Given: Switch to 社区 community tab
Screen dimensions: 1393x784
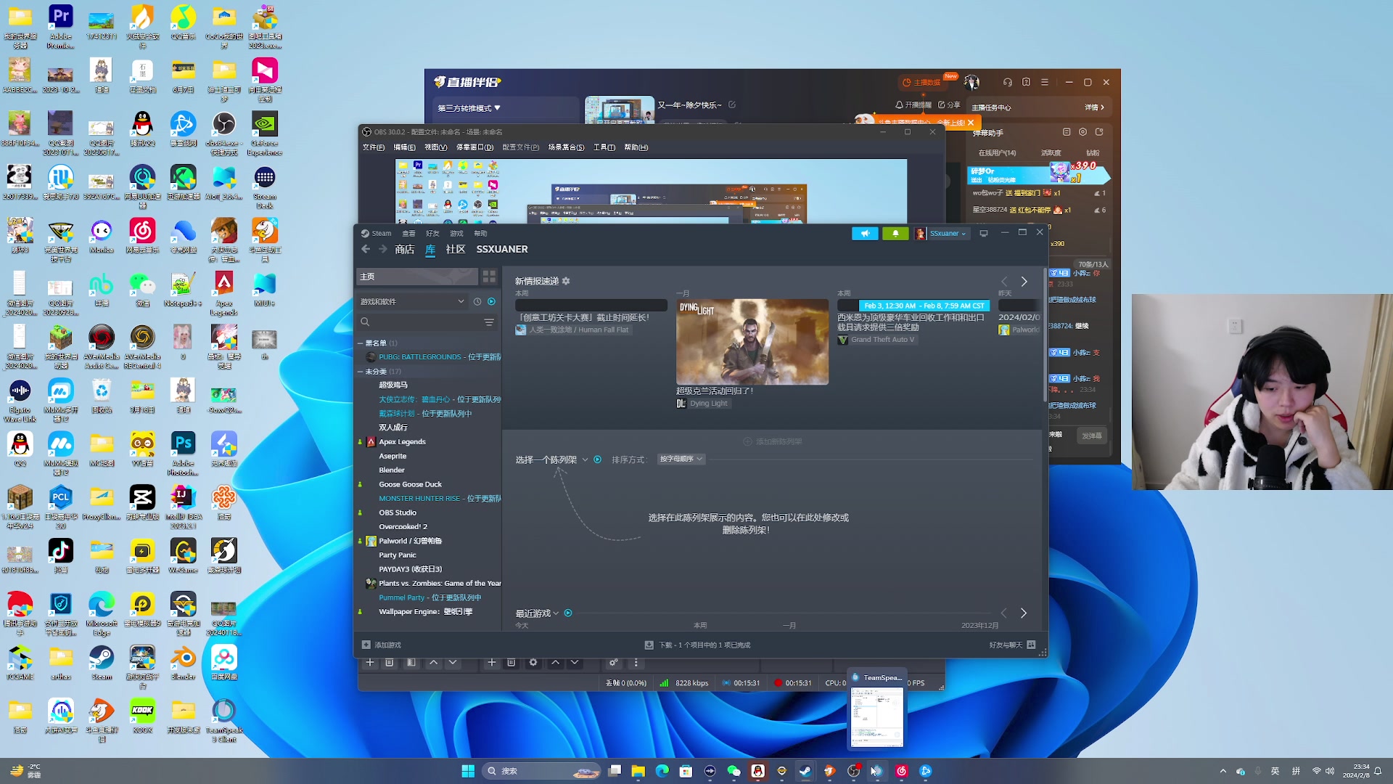Looking at the screenshot, I should tap(456, 249).
